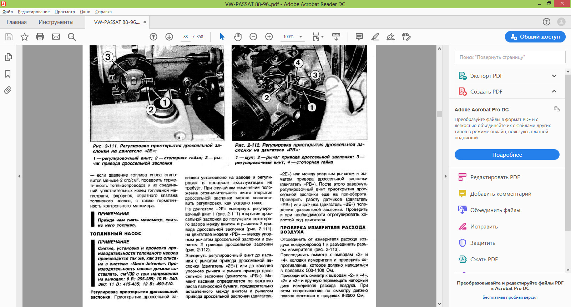
Task: Collapse the left navigation pane arrow
Action: point(19,176)
